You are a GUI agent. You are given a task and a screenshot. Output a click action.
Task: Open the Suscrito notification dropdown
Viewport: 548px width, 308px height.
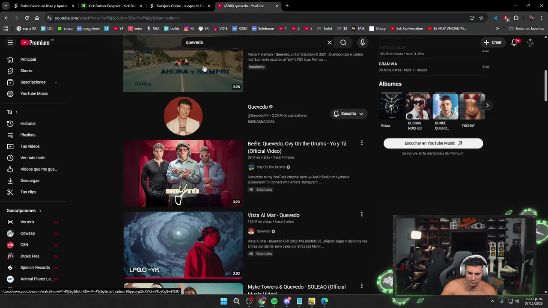coord(348,114)
